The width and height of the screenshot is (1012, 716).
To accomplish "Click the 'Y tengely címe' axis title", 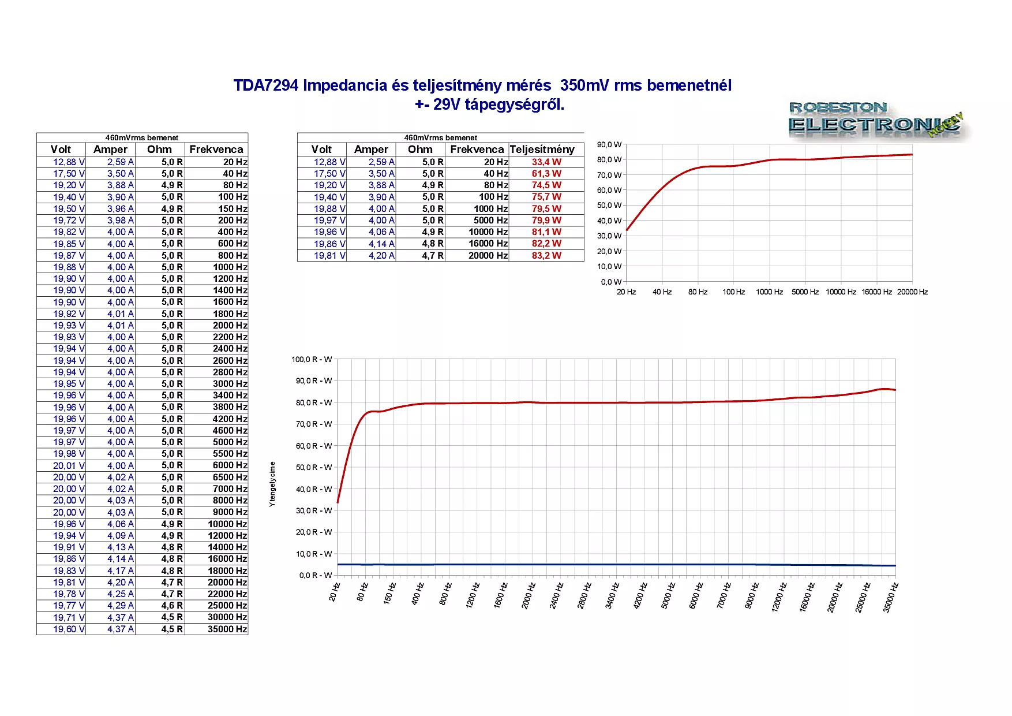I will click(x=272, y=484).
